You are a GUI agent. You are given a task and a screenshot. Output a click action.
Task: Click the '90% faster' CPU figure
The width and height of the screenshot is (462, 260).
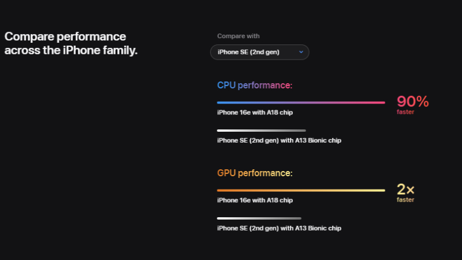pyautogui.click(x=412, y=105)
